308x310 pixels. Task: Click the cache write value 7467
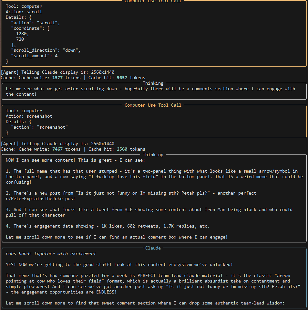[x=57, y=149]
